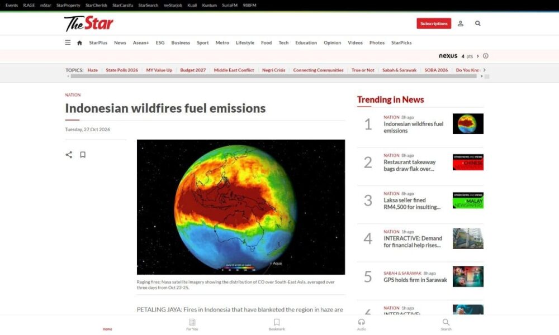Go to the Sport section
This screenshot has width=559, height=335.
[203, 43]
